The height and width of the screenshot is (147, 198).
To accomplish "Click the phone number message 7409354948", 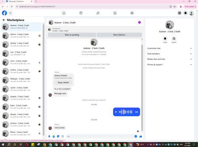I will coord(59,128).
